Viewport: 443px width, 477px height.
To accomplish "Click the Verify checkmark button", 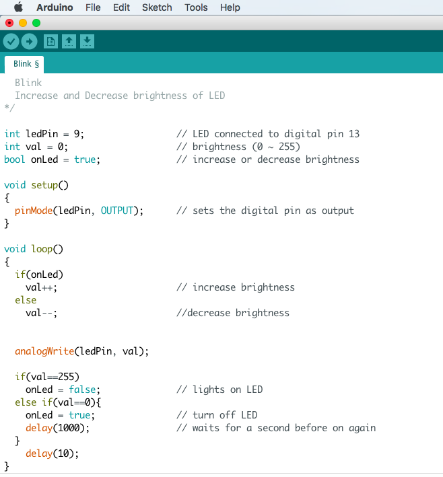I will point(11,41).
